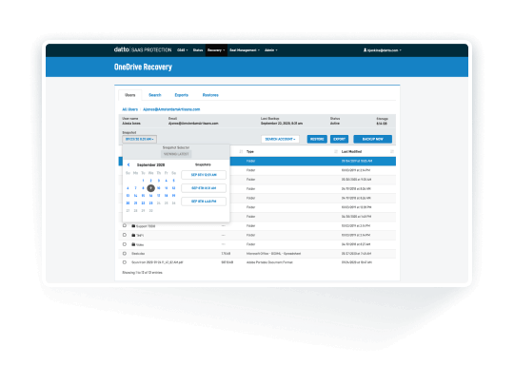Screen dimensions: 514x385
Task: Select checkbox of the PDF file row
Action: click(125, 262)
